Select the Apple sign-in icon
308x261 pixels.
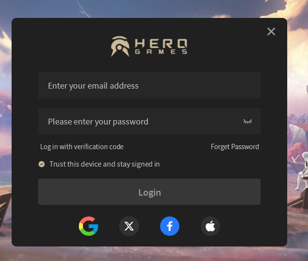click(x=210, y=226)
